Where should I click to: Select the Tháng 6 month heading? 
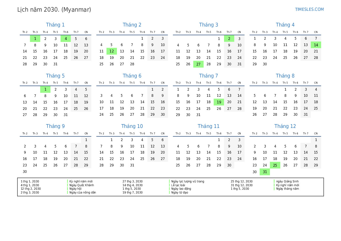[x=132, y=76]
